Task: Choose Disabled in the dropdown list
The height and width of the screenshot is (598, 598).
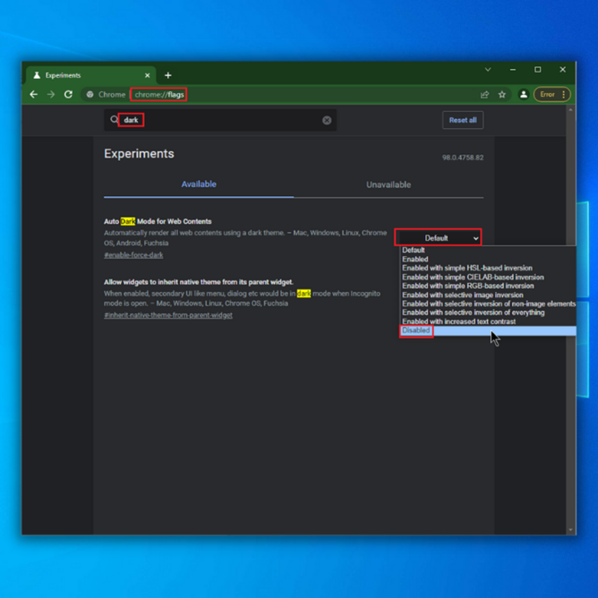Action: (x=488, y=331)
